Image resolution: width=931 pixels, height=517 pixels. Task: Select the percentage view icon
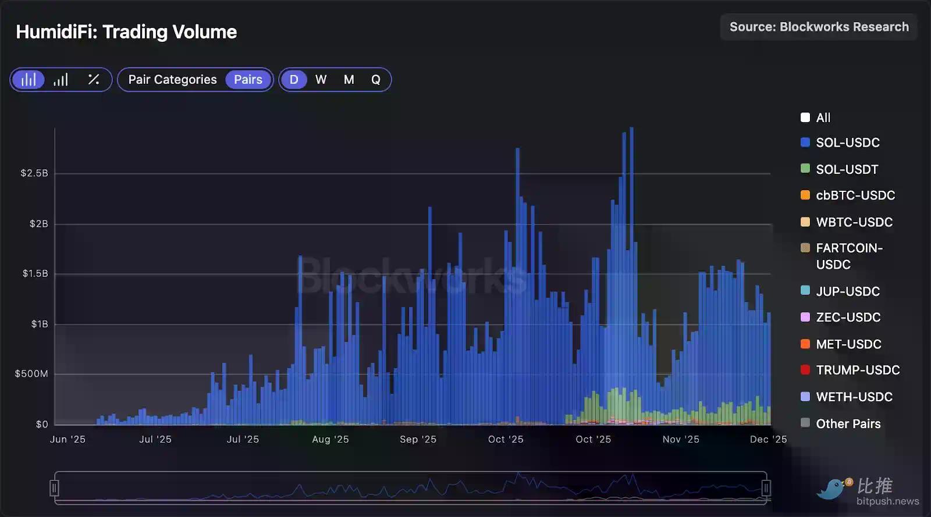tap(93, 80)
